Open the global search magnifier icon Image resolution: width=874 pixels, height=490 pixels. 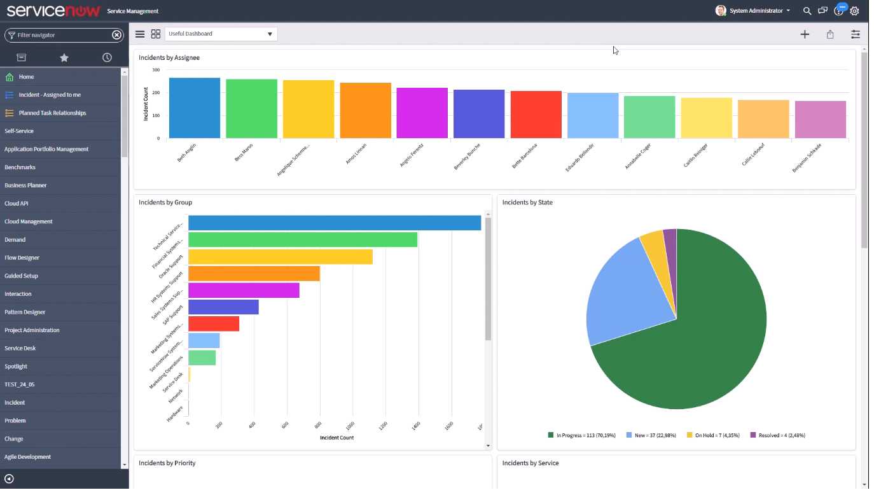tap(807, 11)
